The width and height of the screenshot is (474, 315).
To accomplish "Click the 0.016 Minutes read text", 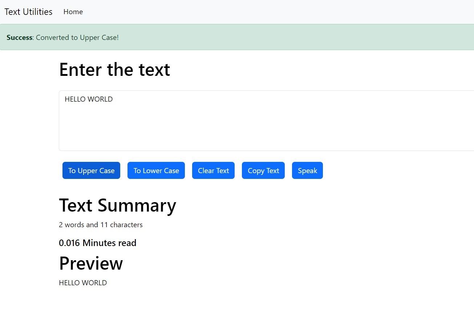I will coord(97,243).
